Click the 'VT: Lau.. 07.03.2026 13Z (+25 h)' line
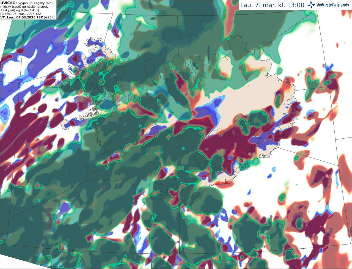352x269 pixels. (28, 17)
